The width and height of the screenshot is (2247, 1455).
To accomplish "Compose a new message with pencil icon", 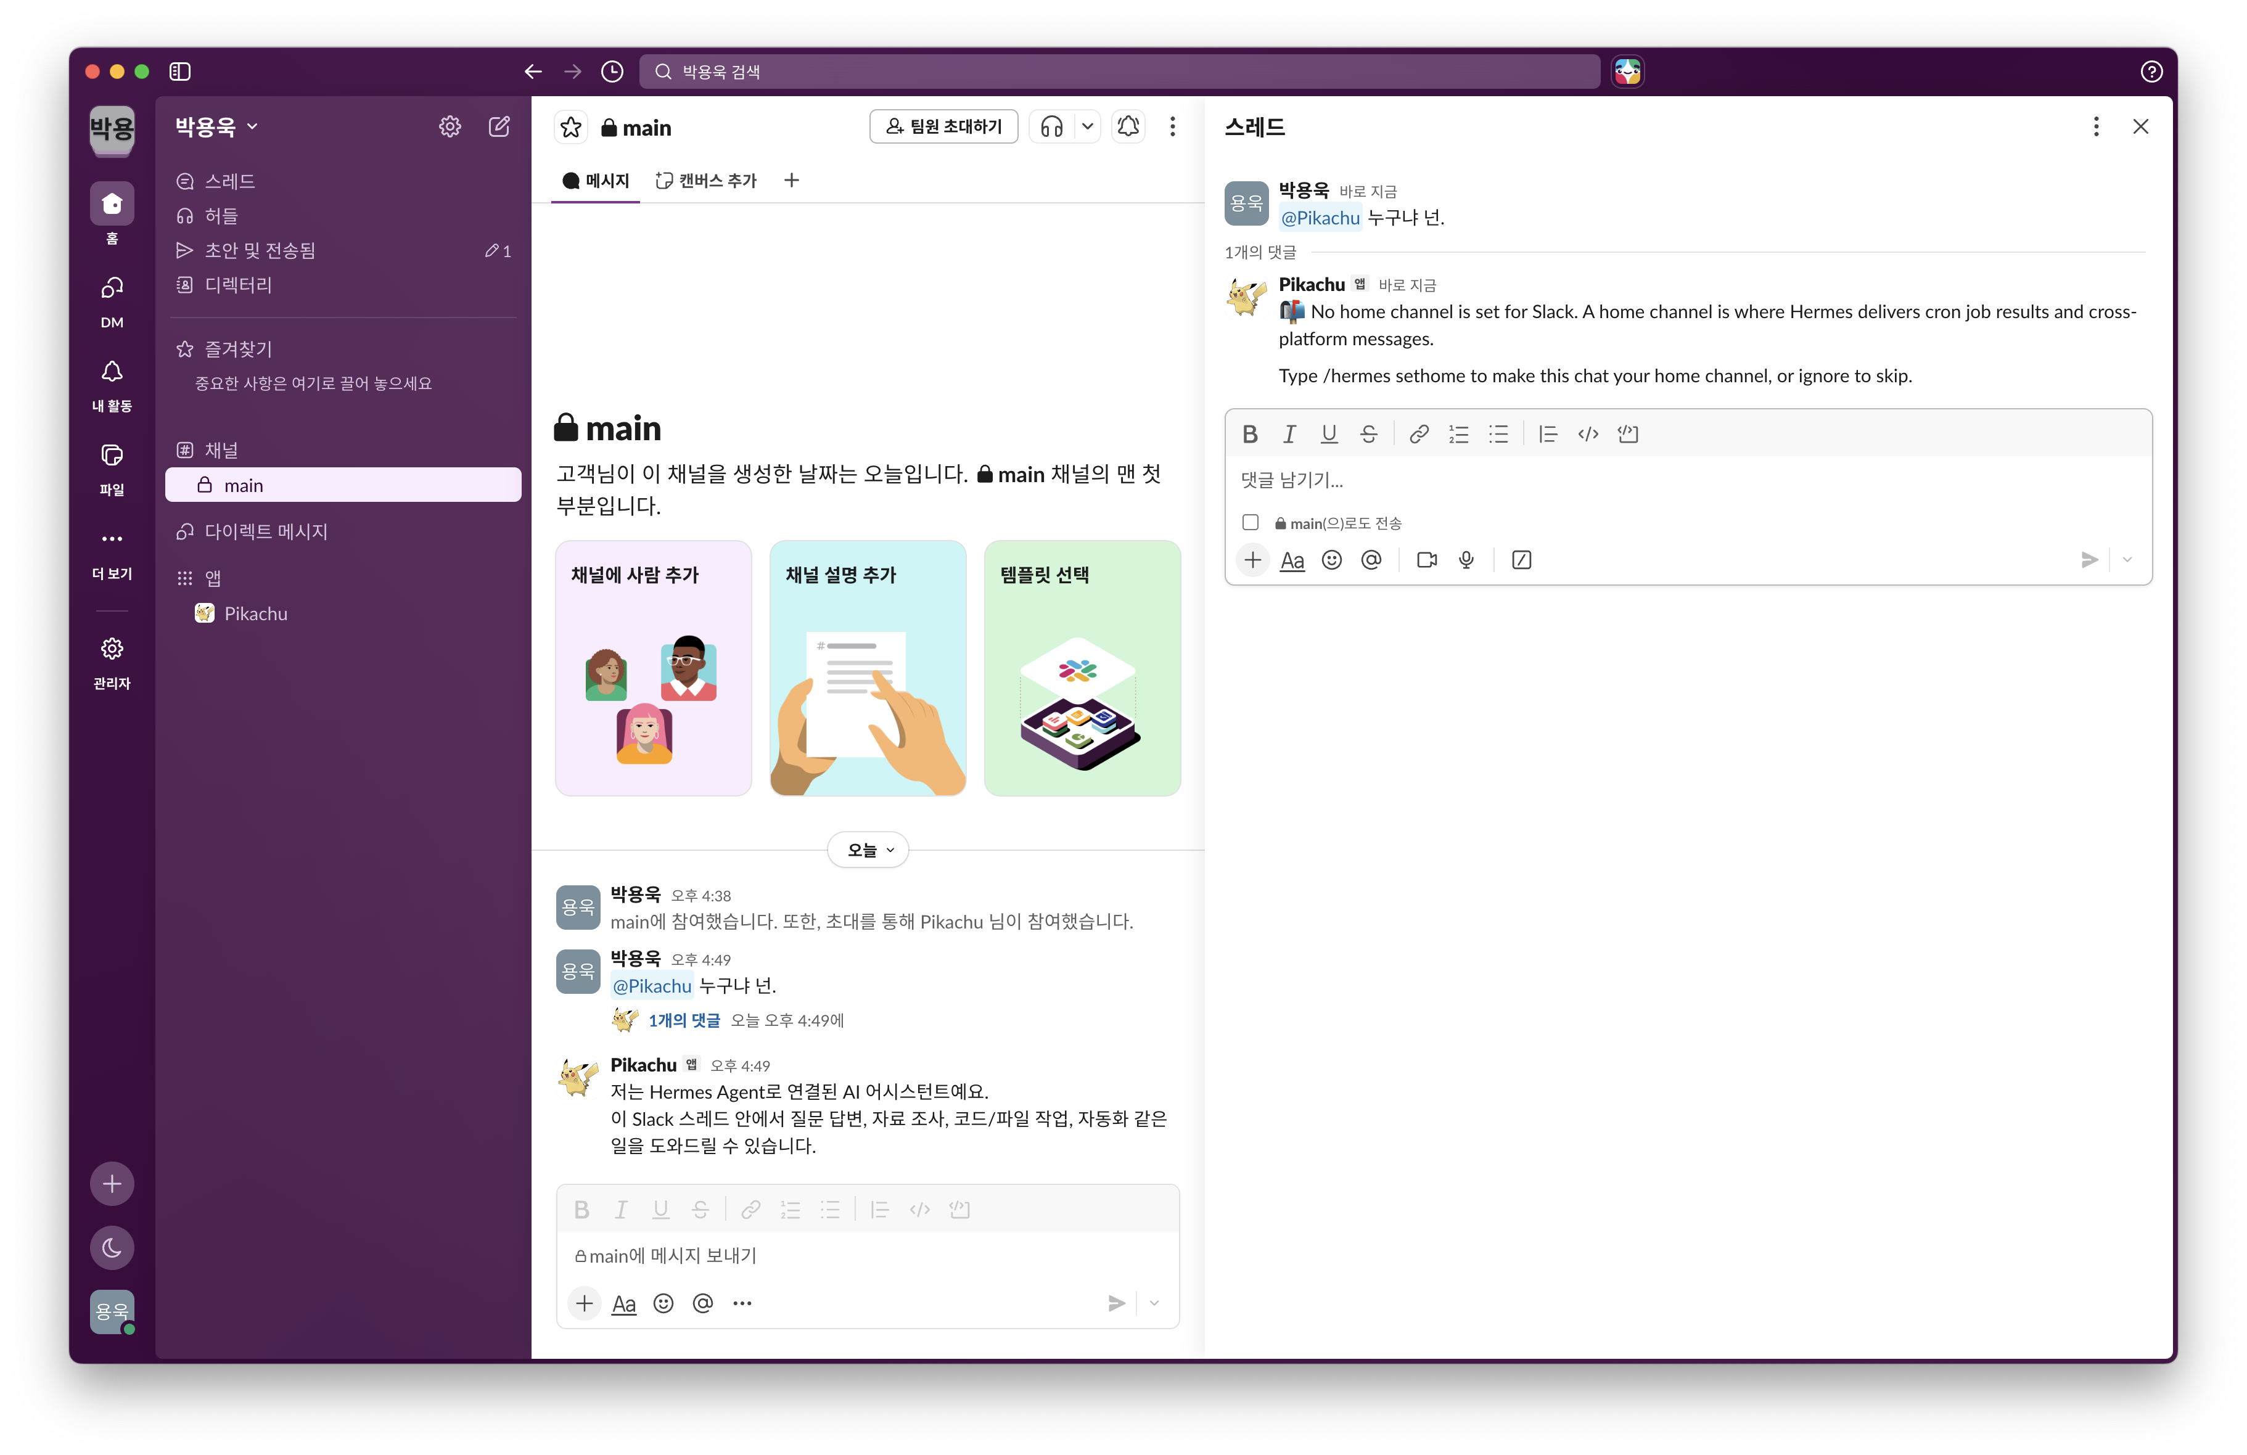I will pyautogui.click(x=499, y=126).
